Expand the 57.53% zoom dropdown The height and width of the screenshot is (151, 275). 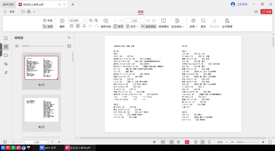coord(84,21)
